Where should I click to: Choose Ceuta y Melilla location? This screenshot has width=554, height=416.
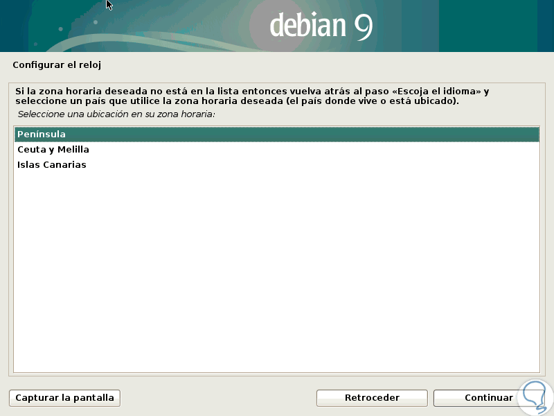click(x=276, y=150)
